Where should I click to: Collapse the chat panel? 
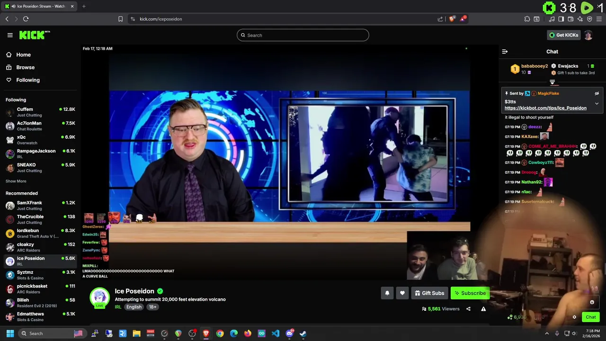(x=505, y=52)
